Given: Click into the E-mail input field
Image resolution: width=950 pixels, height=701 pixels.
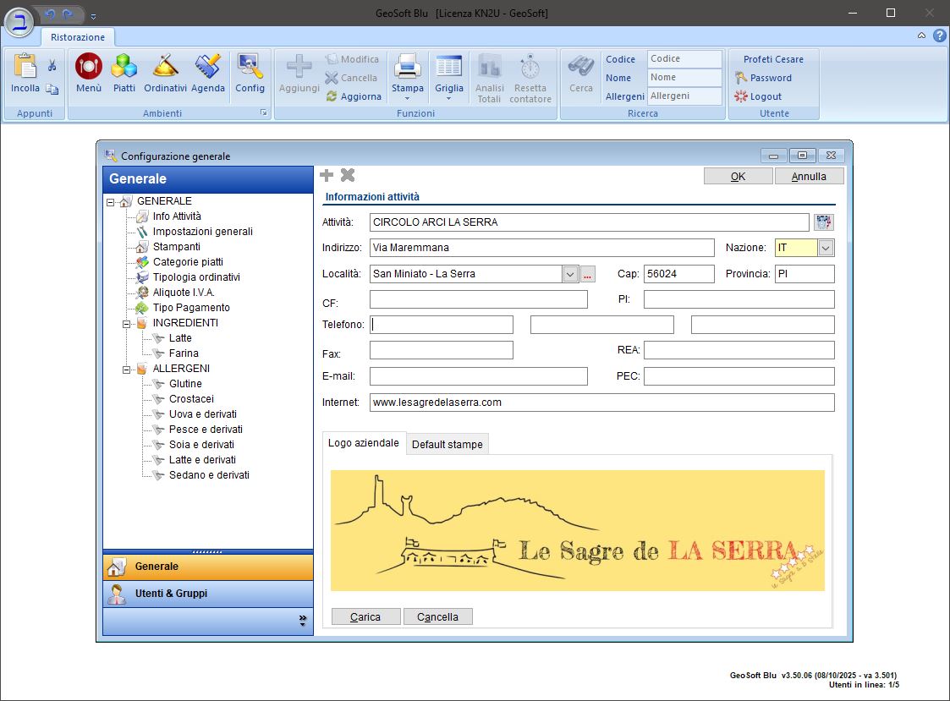Looking at the screenshot, I should point(478,376).
